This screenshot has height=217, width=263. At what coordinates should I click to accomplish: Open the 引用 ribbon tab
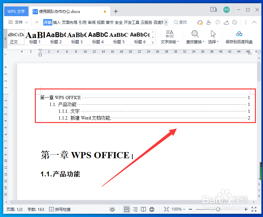click(83, 22)
